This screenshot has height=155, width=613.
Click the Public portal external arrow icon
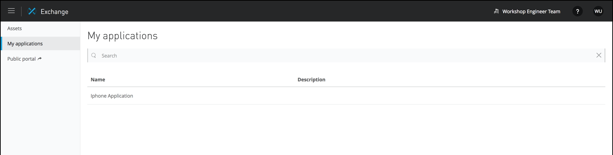tap(39, 58)
